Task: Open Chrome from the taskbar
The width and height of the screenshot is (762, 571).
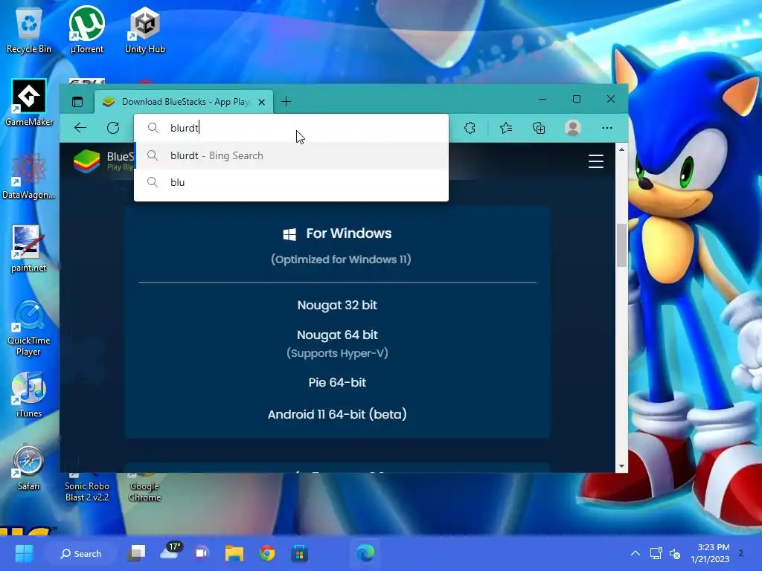Action: (267, 553)
